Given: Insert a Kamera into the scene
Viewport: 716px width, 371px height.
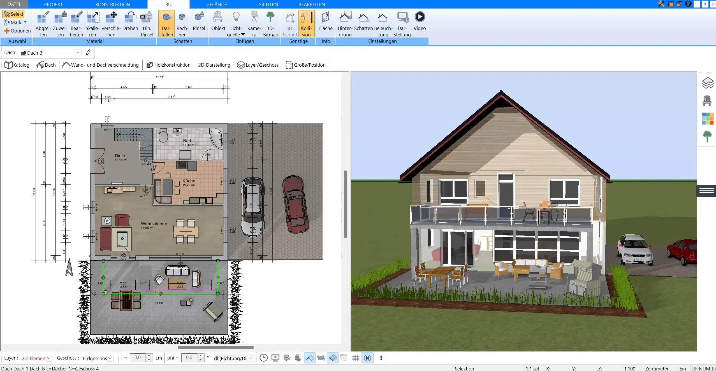Looking at the screenshot, I should pos(254,24).
